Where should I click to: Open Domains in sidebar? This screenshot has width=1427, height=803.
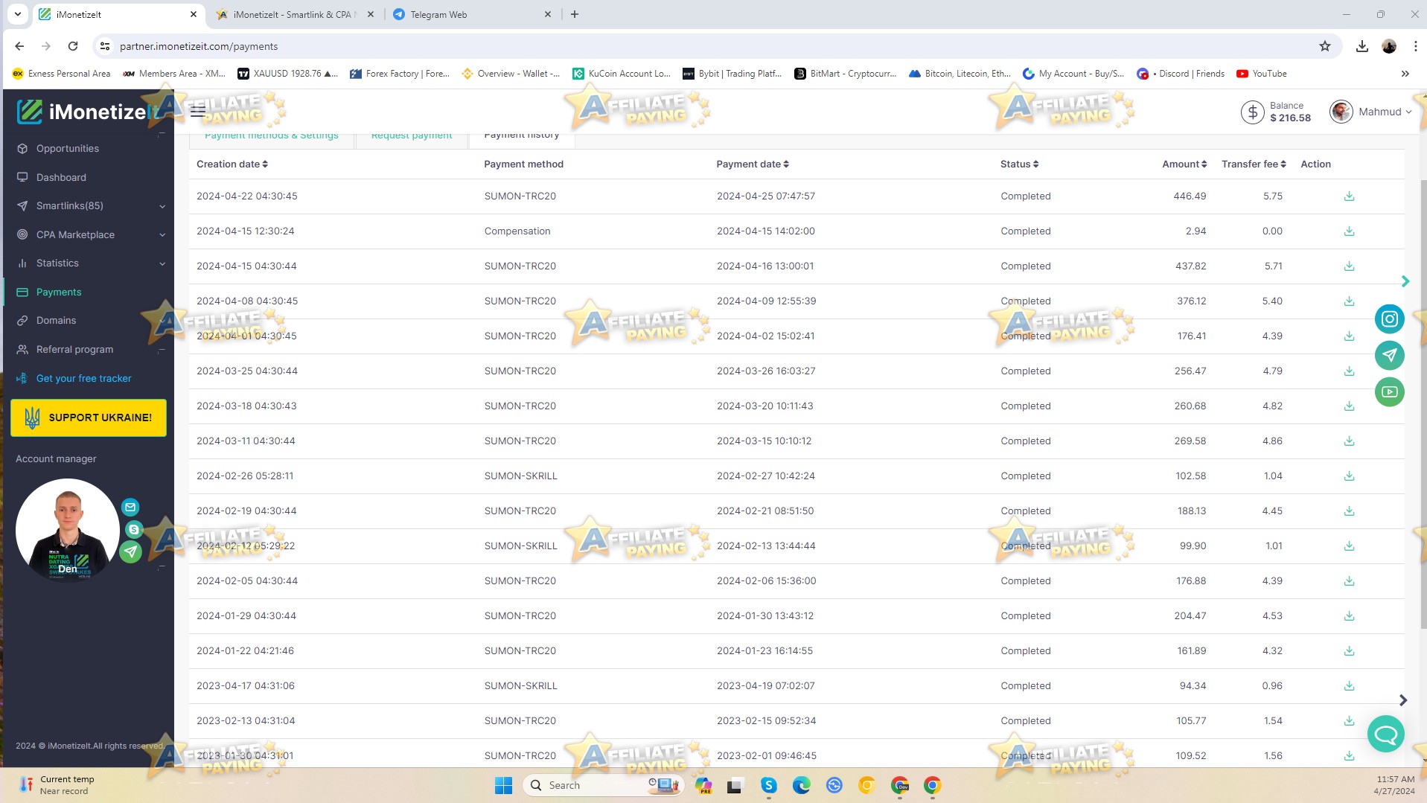point(56,321)
